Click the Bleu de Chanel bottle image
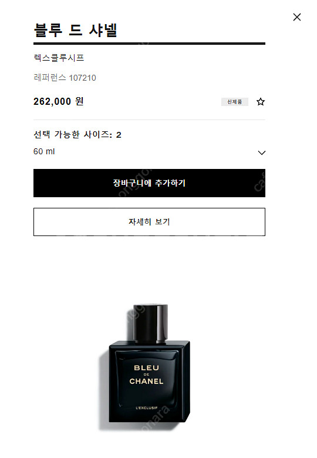The image size is (317, 458). coord(149,364)
